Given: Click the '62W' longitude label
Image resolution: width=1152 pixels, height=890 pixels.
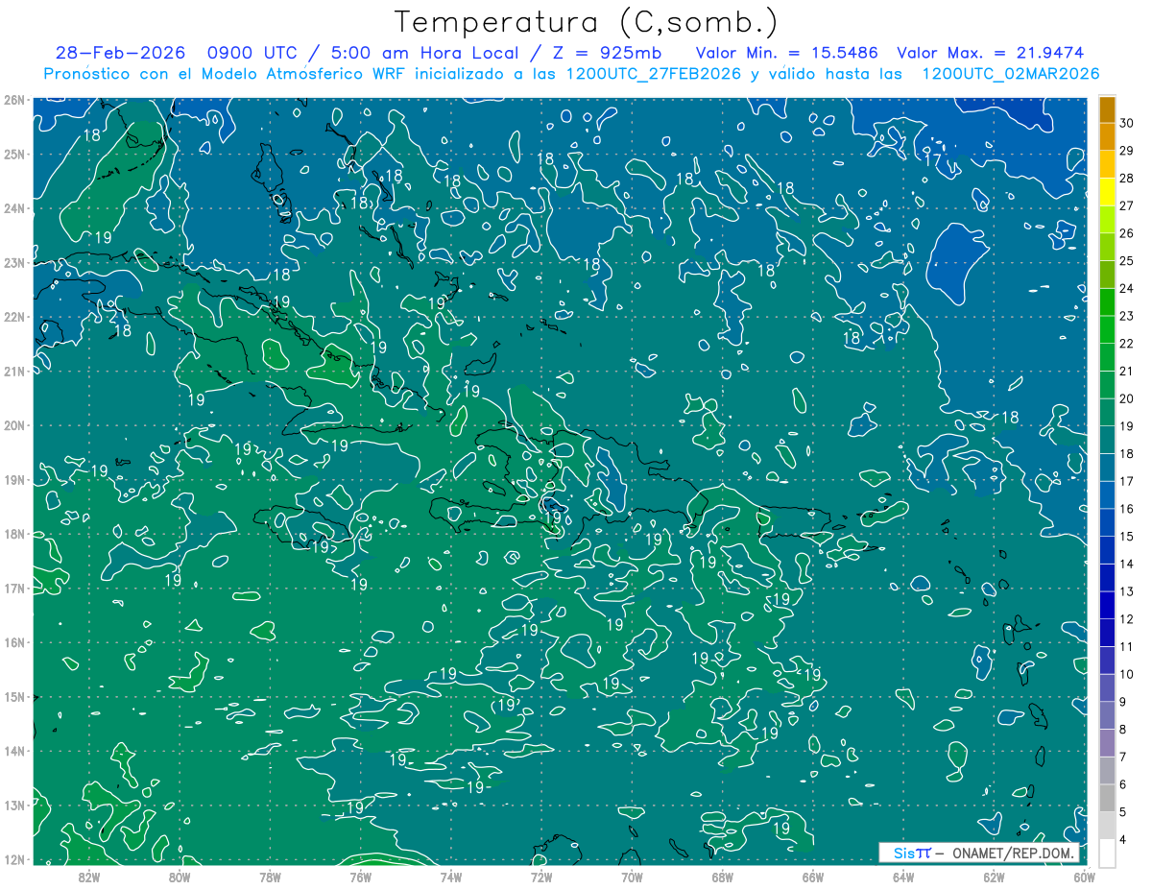Looking at the screenshot, I should click(994, 877).
